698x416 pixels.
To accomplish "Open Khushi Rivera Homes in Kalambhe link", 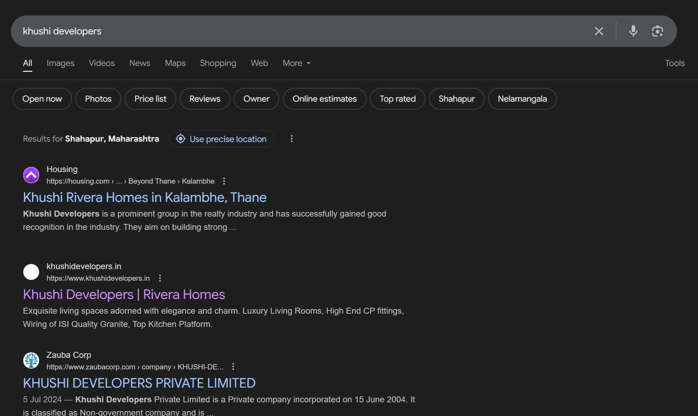I will click(x=145, y=198).
